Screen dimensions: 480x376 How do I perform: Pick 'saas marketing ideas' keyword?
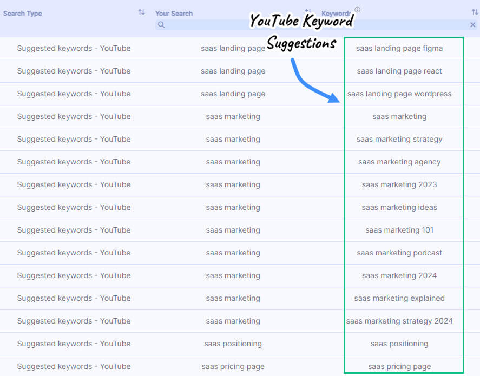(x=399, y=208)
